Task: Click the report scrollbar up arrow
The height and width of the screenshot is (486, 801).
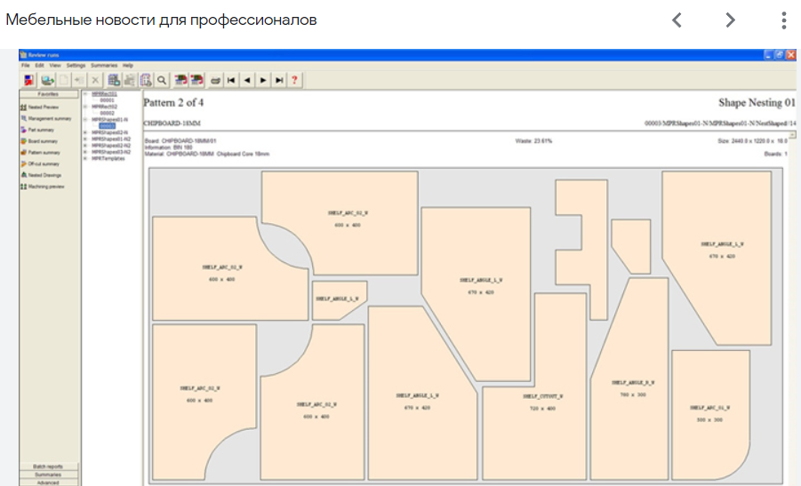Action: click(792, 135)
